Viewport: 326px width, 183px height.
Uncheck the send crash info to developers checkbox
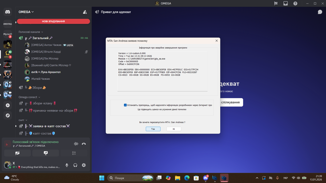click(125, 105)
